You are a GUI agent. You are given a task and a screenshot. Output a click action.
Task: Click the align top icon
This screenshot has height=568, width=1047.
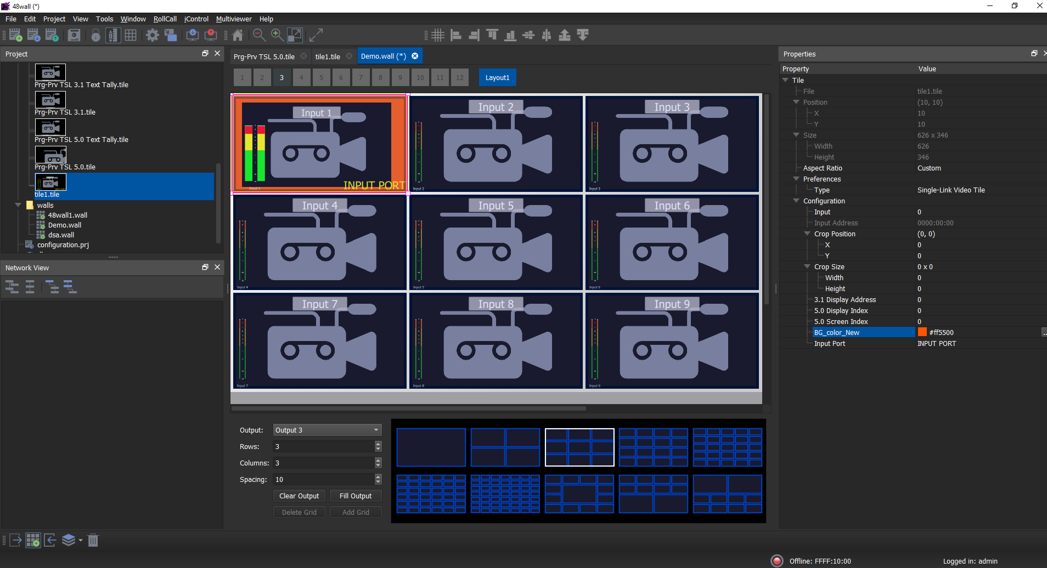pos(492,35)
